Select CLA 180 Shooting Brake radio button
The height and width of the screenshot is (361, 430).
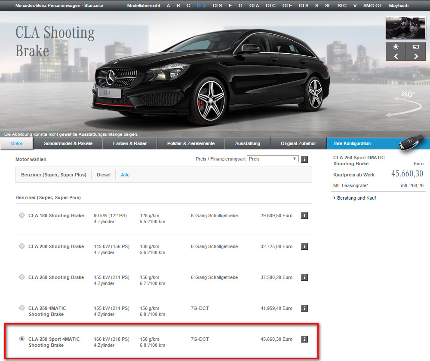pos(22,215)
